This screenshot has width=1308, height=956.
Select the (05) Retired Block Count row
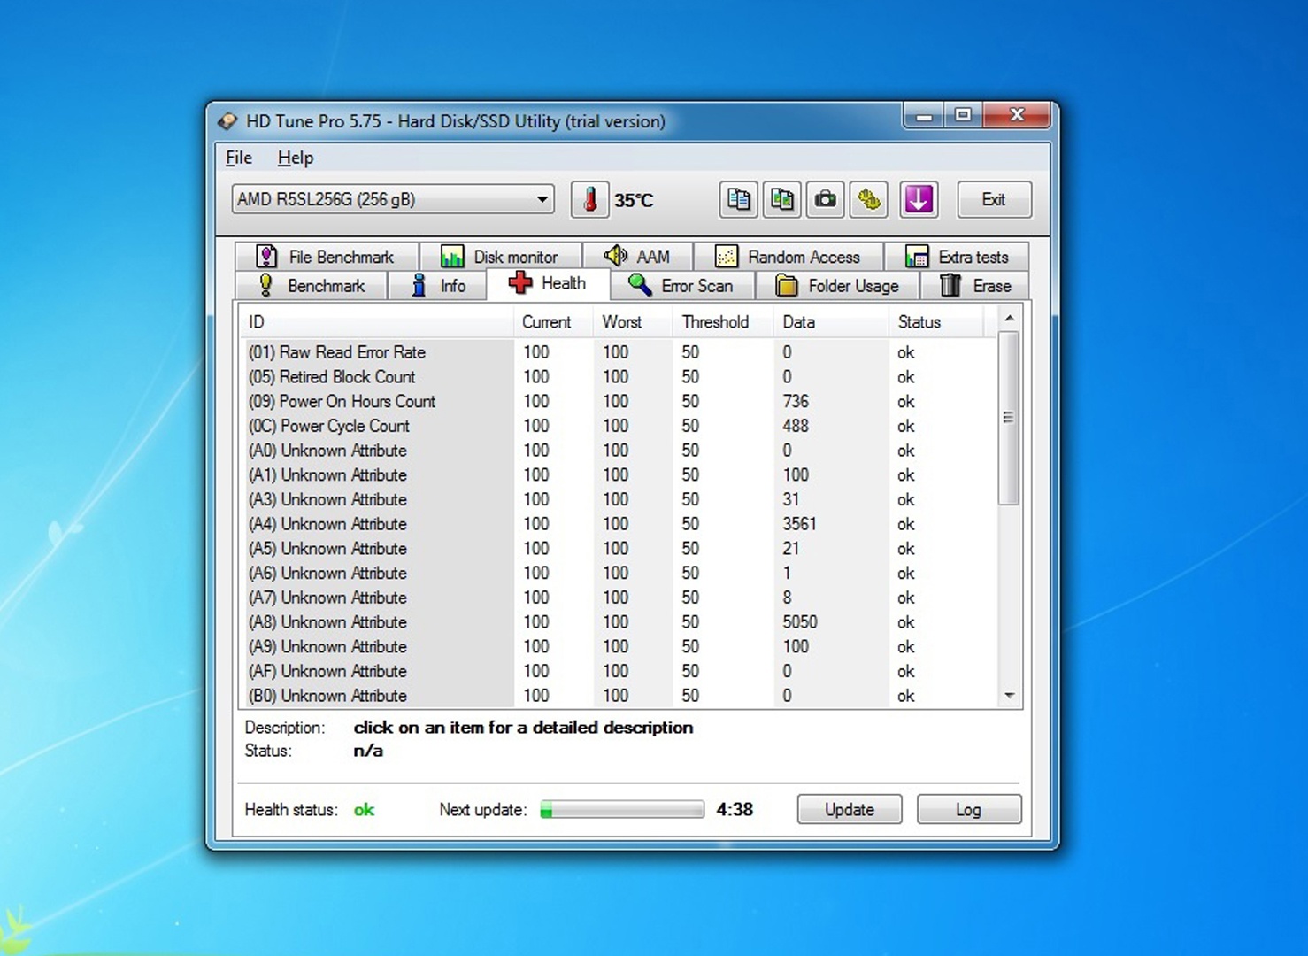point(618,377)
